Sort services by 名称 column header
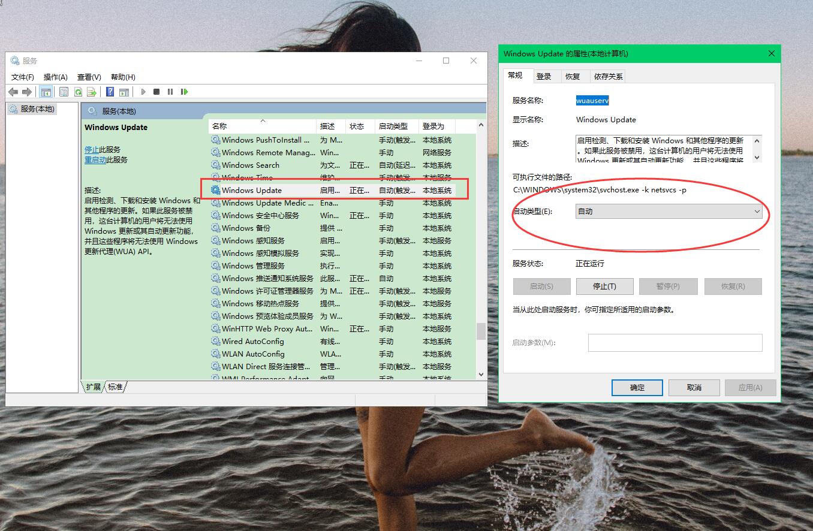813x531 pixels. tap(262, 126)
